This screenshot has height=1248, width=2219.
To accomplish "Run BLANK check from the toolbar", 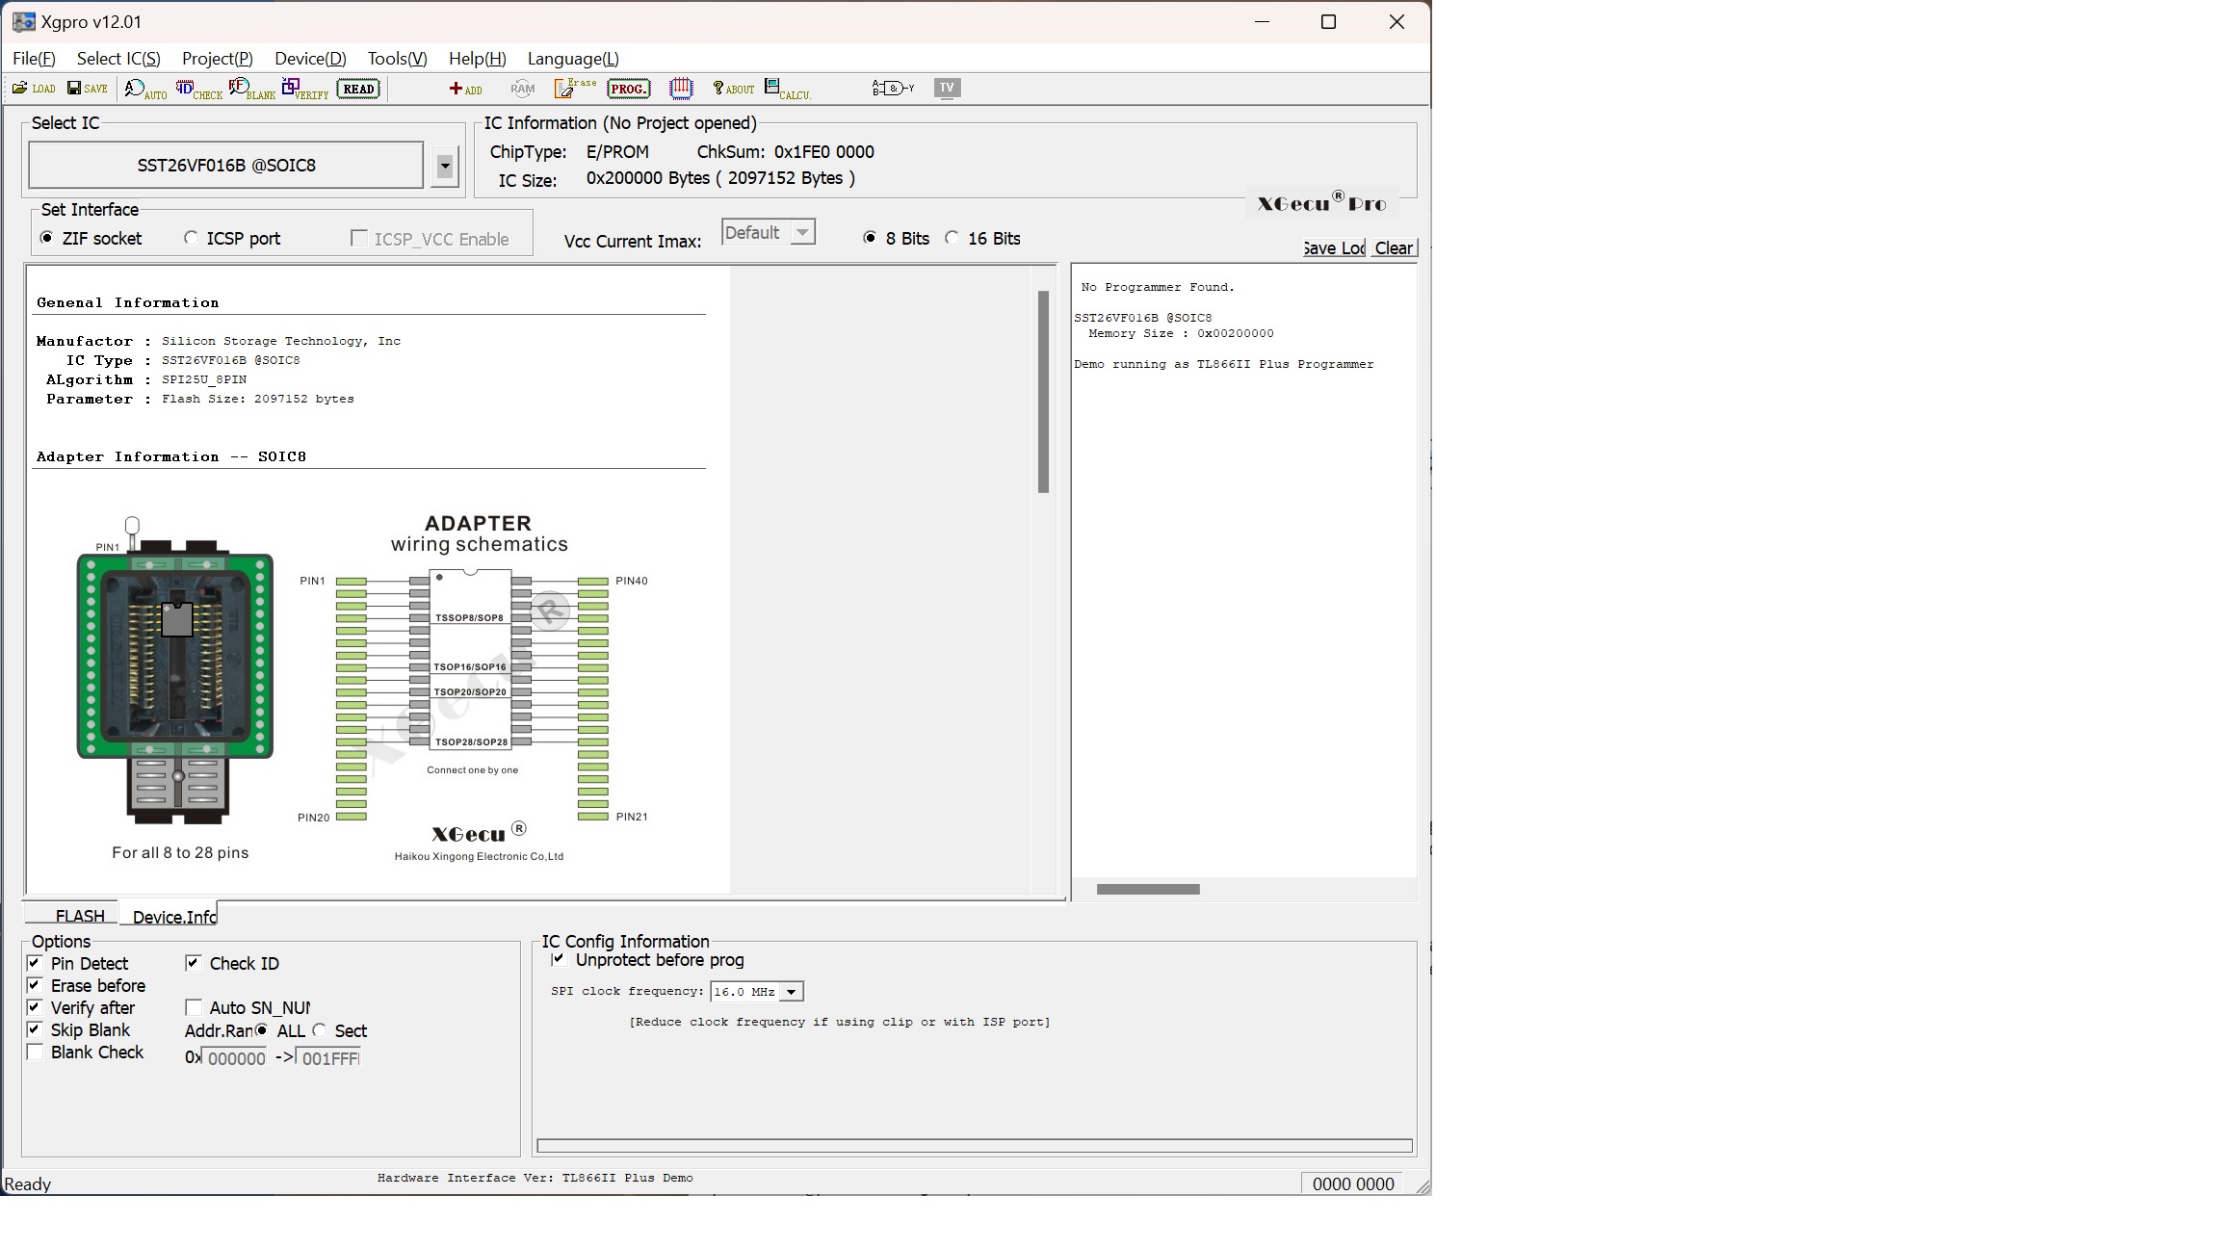I will [251, 90].
